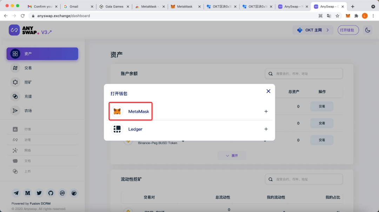The height and width of the screenshot is (212, 379).
Task: Open the 治理 sidebar link
Action: click(42, 140)
